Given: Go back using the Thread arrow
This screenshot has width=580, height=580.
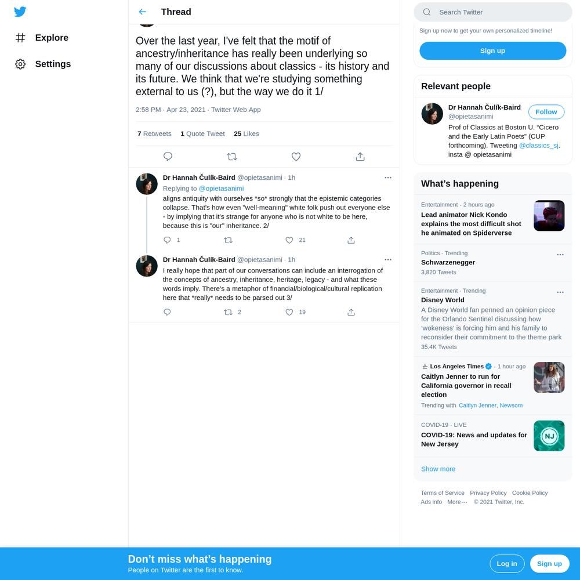Looking at the screenshot, I should pyautogui.click(x=143, y=12).
